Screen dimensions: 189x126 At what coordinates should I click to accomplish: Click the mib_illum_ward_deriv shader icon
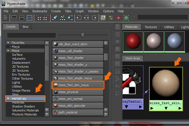coord(55,44)
